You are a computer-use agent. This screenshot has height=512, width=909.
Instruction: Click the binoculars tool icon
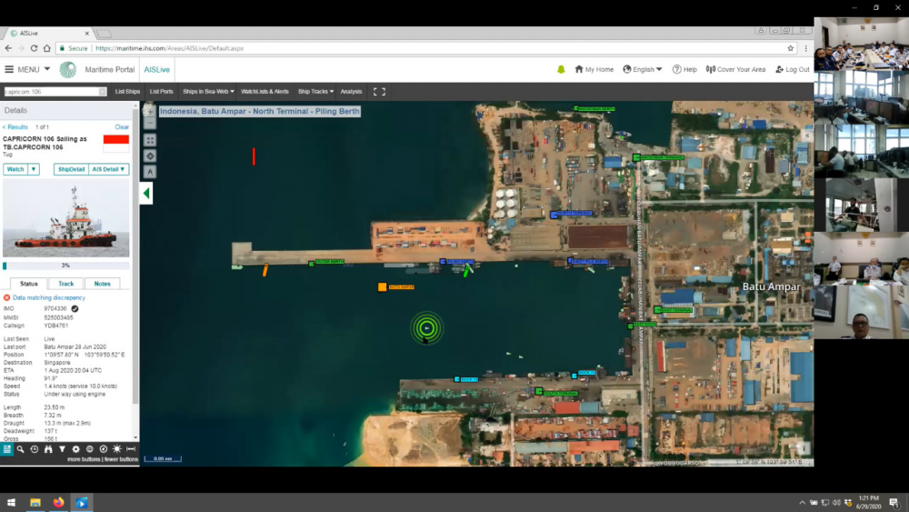[48, 449]
